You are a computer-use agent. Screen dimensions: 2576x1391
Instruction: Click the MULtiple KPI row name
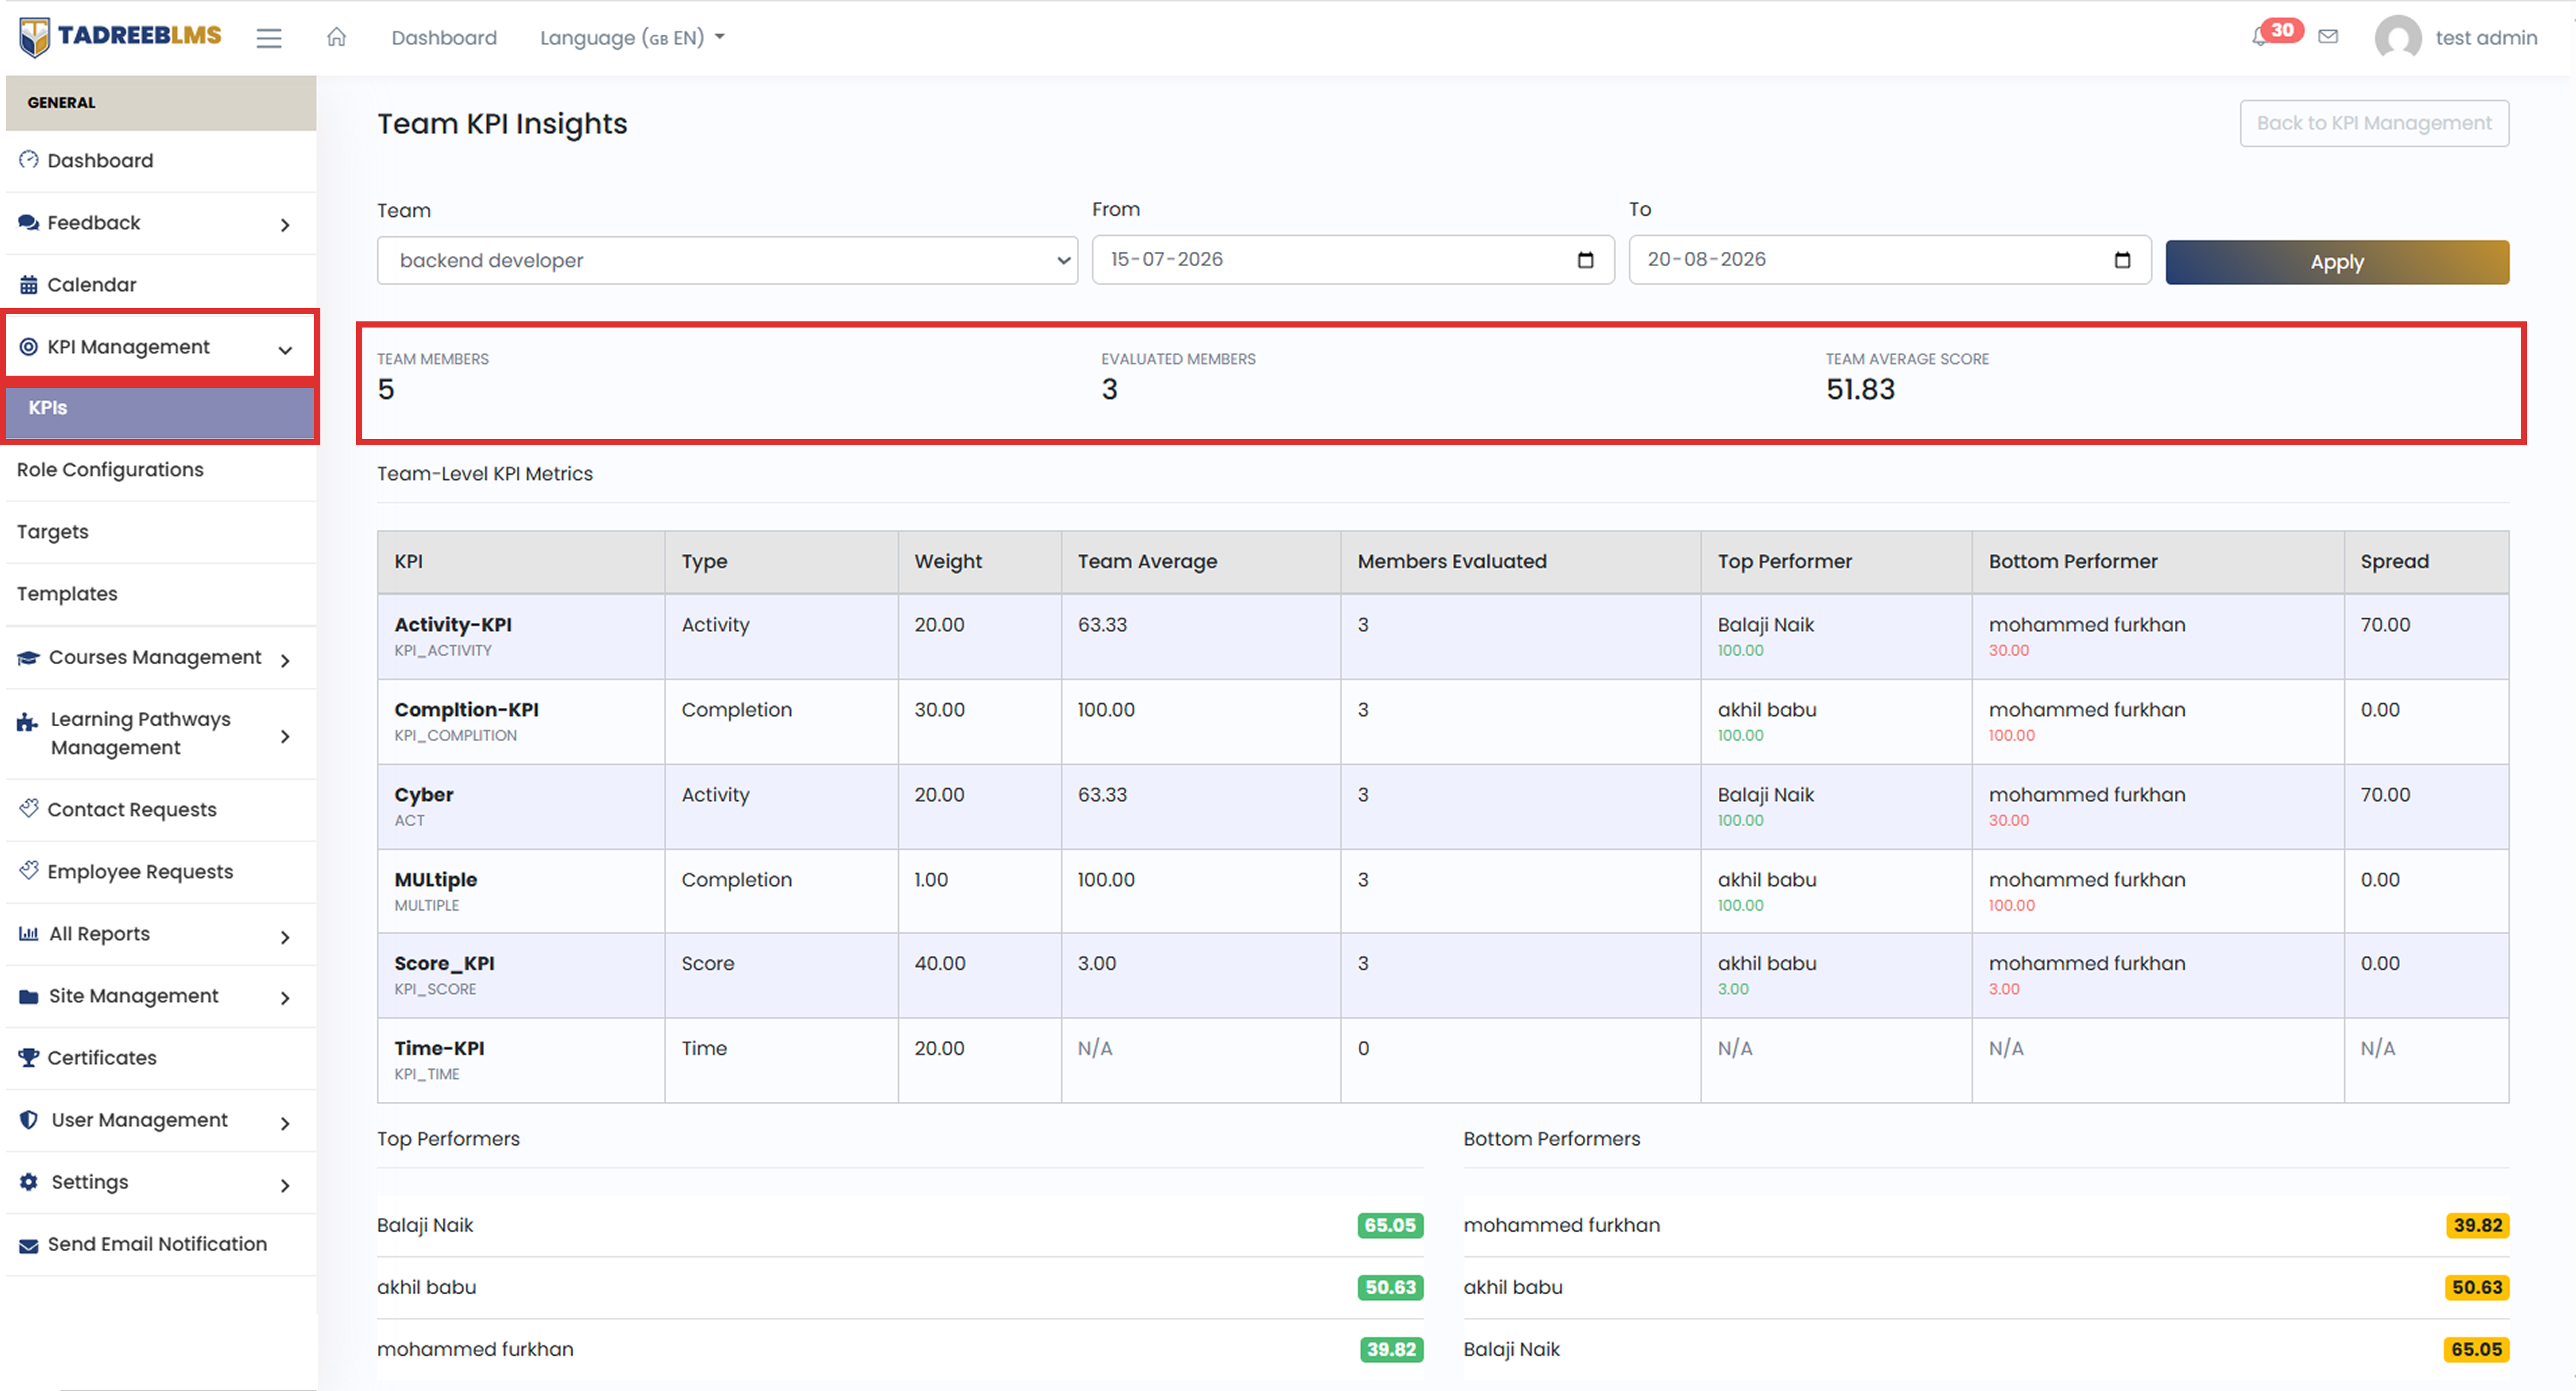coord(435,879)
